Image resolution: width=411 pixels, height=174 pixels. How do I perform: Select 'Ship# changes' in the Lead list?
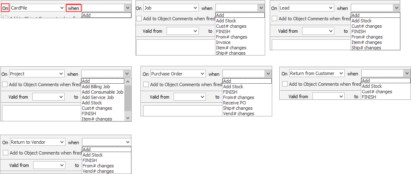(x=375, y=47)
